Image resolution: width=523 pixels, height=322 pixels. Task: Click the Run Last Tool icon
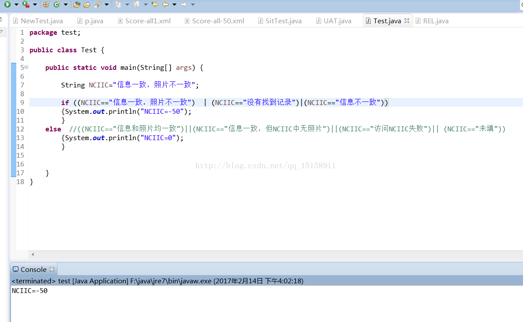[x=26, y=4]
